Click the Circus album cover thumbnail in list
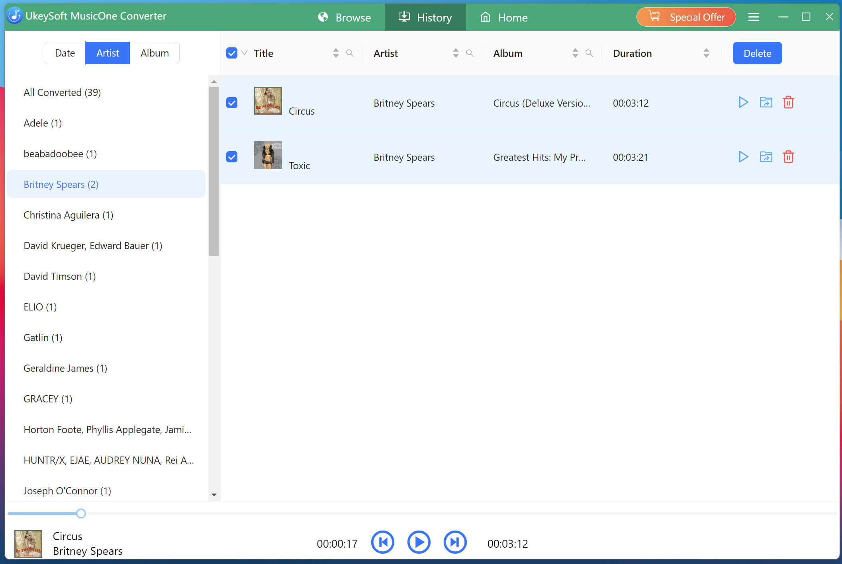Screen dimensions: 842x564 coord(268,101)
